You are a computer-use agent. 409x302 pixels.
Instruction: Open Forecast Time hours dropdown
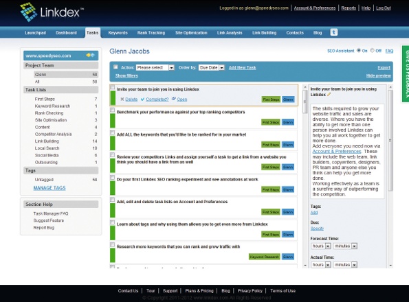click(321, 246)
